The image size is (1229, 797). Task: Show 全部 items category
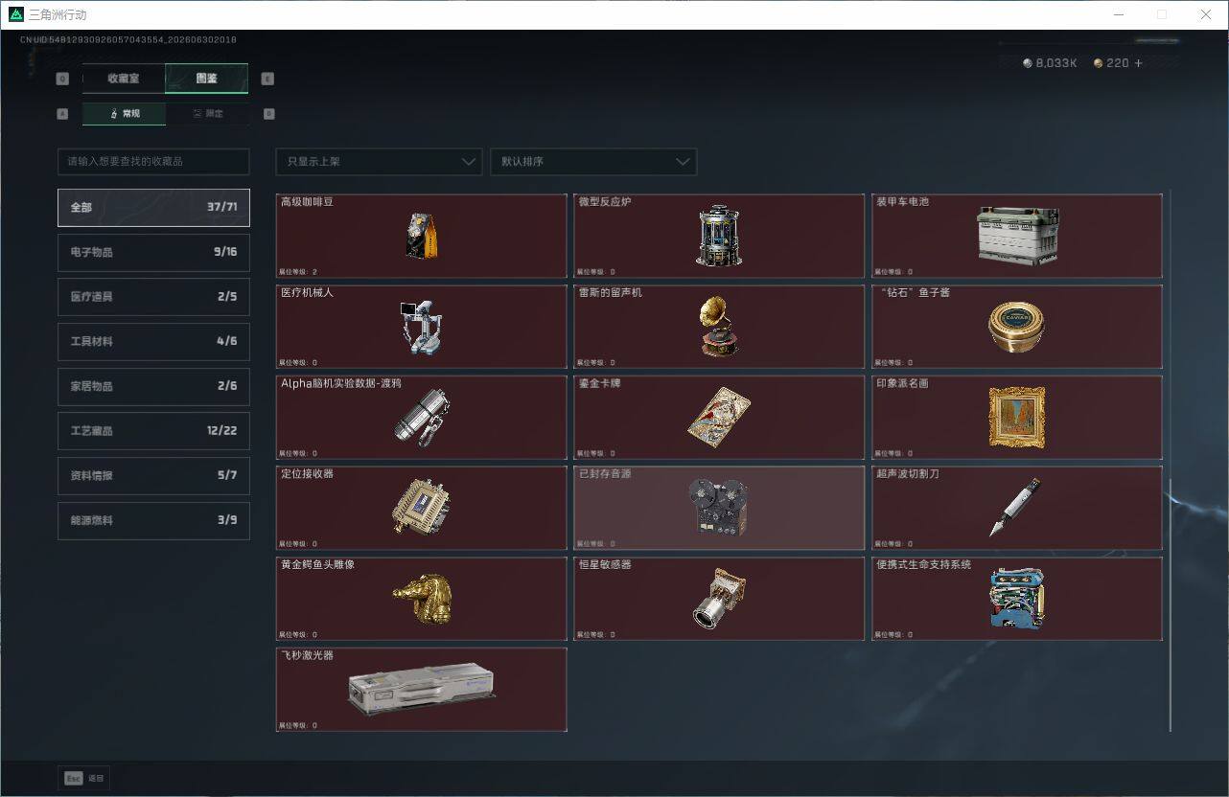click(x=153, y=207)
